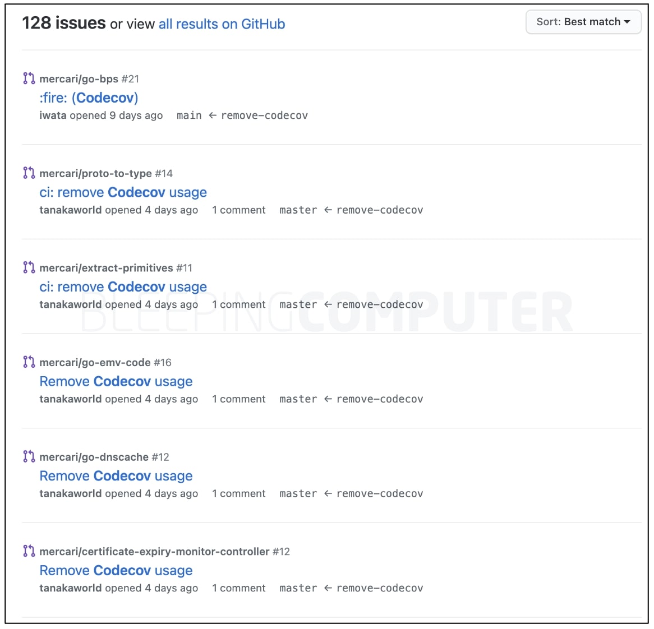
Task: Select the pull request icon for mercari/extract-primitives
Action: click(29, 267)
